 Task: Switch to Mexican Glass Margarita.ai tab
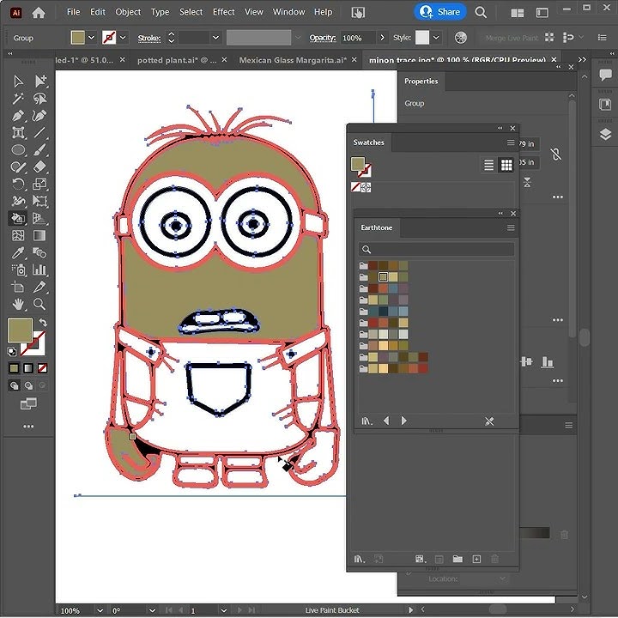(293, 60)
